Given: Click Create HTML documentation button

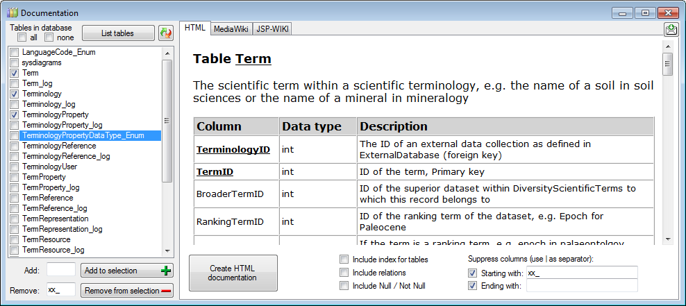Looking at the screenshot, I should point(233,273).
